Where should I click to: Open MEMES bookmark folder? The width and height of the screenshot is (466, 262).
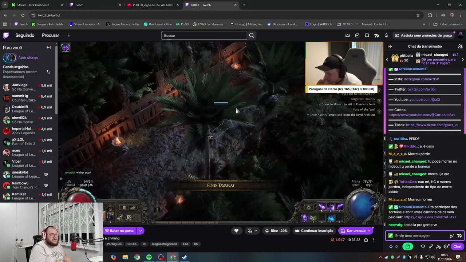[344, 24]
